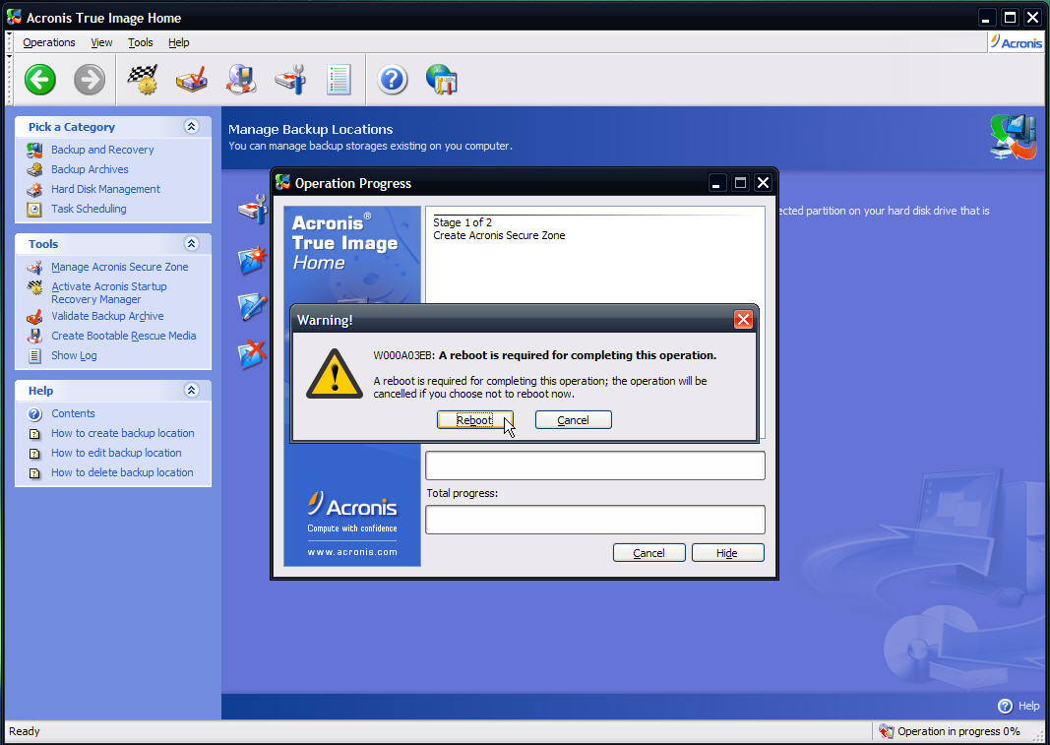The image size is (1050, 745).
Task: Close the Operation Progress window
Action: pyautogui.click(x=763, y=183)
